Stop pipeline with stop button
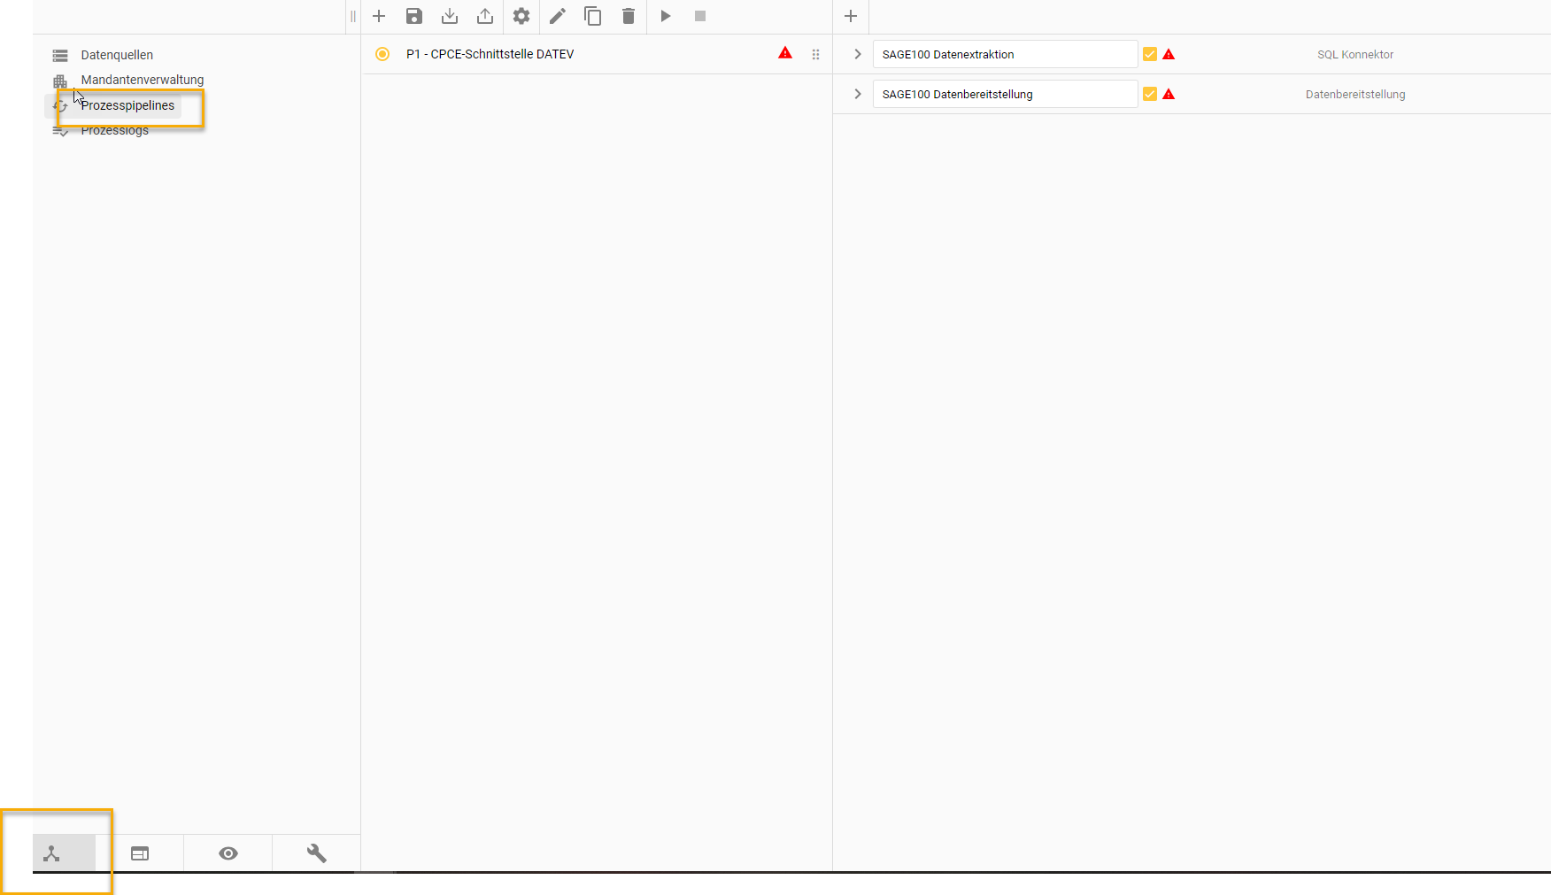The height and width of the screenshot is (895, 1551). (700, 16)
